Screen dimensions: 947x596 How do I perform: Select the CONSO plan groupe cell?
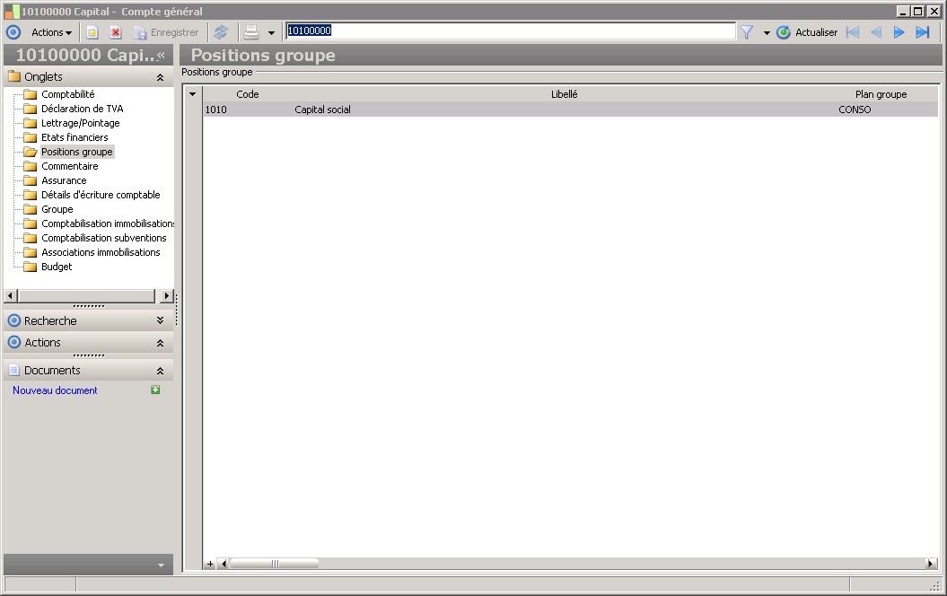[887, 110]
